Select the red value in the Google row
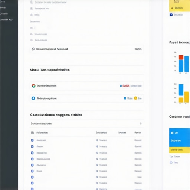Viewport: 190px width, 190px height. [126, 86]
